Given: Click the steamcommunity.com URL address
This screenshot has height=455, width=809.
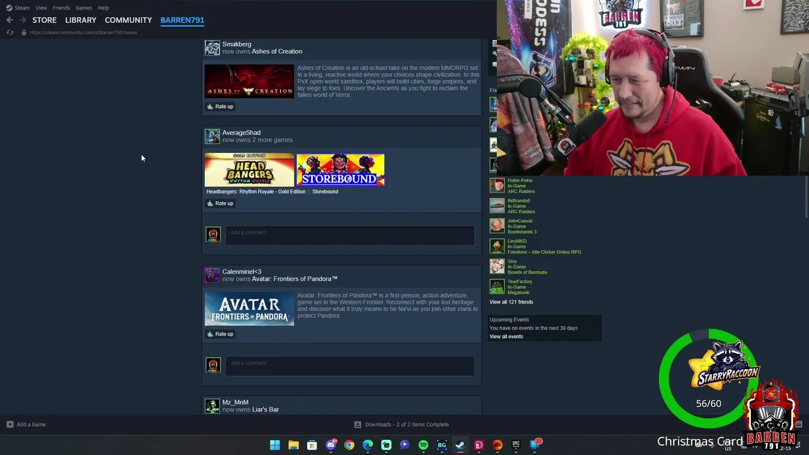Looking at the screenshot, I should [83, 32].
